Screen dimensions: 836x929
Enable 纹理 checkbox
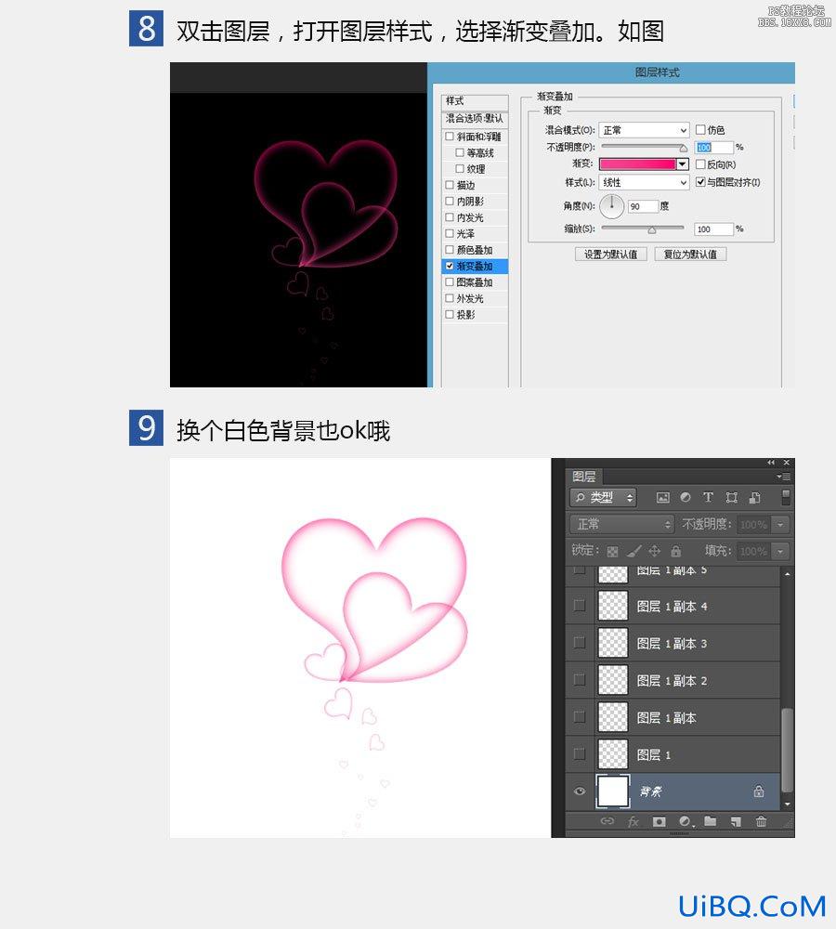tap(460, 169)
